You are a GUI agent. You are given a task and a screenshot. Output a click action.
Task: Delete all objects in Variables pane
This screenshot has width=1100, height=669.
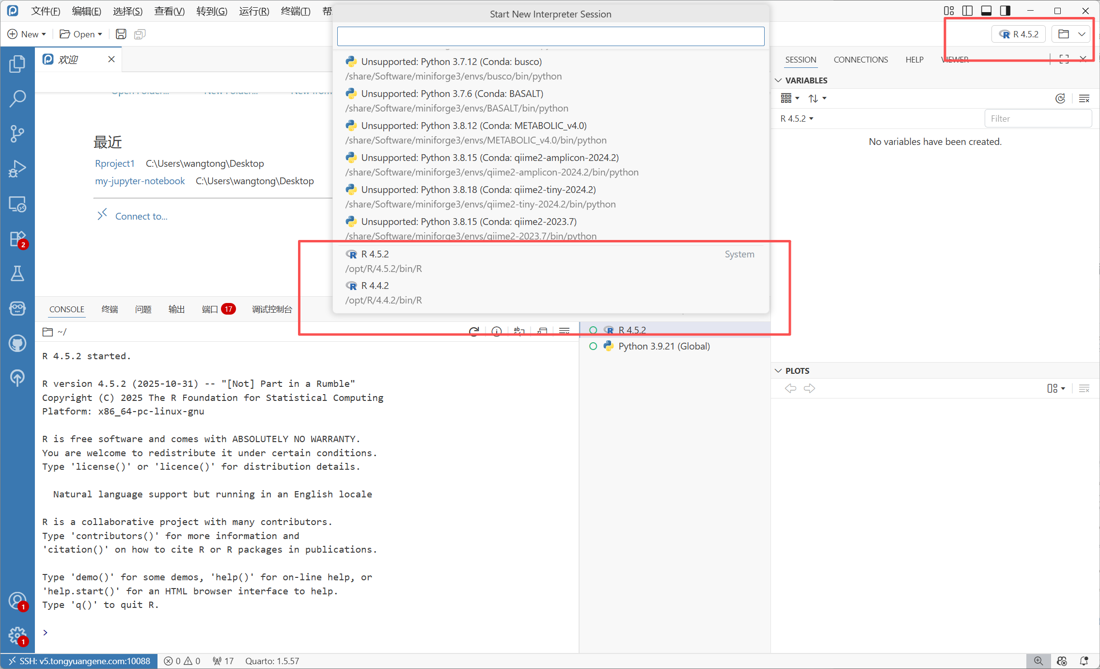[1084, 98]
